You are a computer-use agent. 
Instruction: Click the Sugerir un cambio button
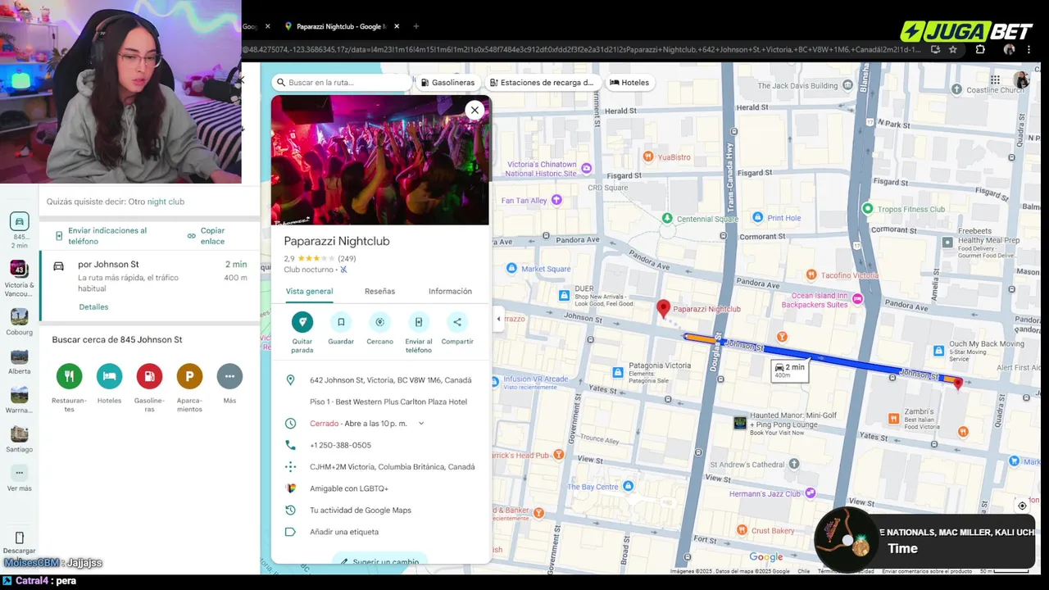pos(380,561)
